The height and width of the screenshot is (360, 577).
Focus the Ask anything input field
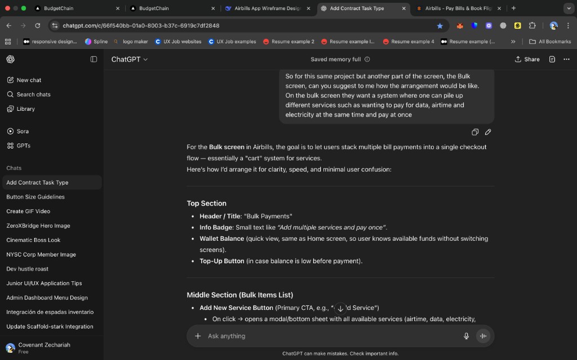(331, 336)
